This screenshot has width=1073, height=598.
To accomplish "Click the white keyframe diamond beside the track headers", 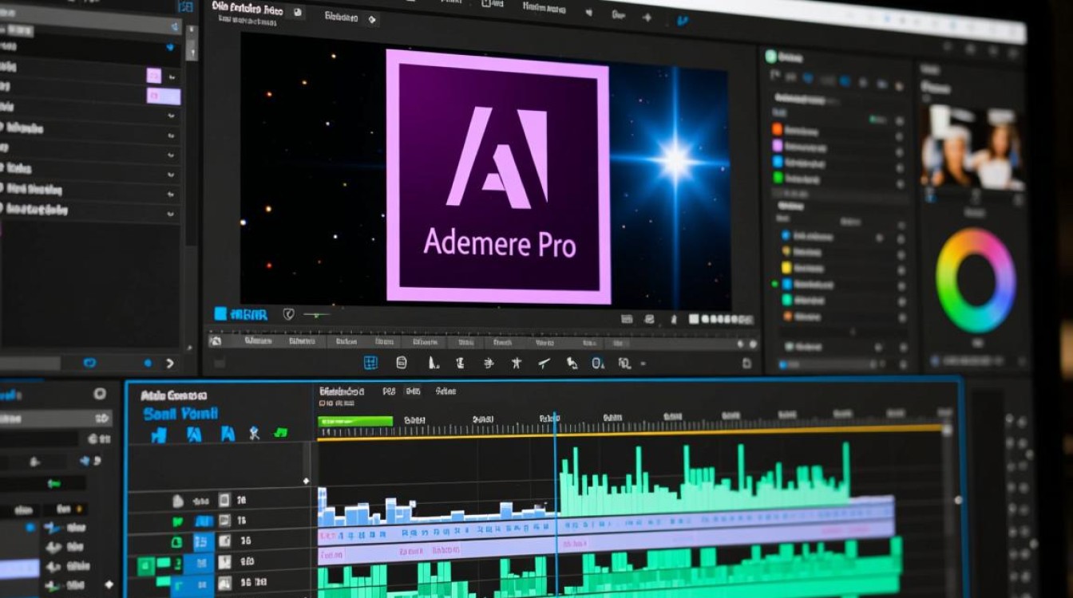I will [307, 481].
